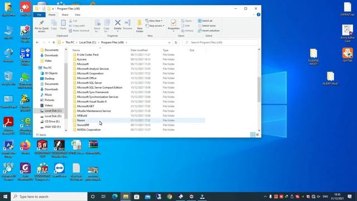The image size is (357, 201).
Task: Select Downloads under Quick access
Action: (x=51, y=55)
